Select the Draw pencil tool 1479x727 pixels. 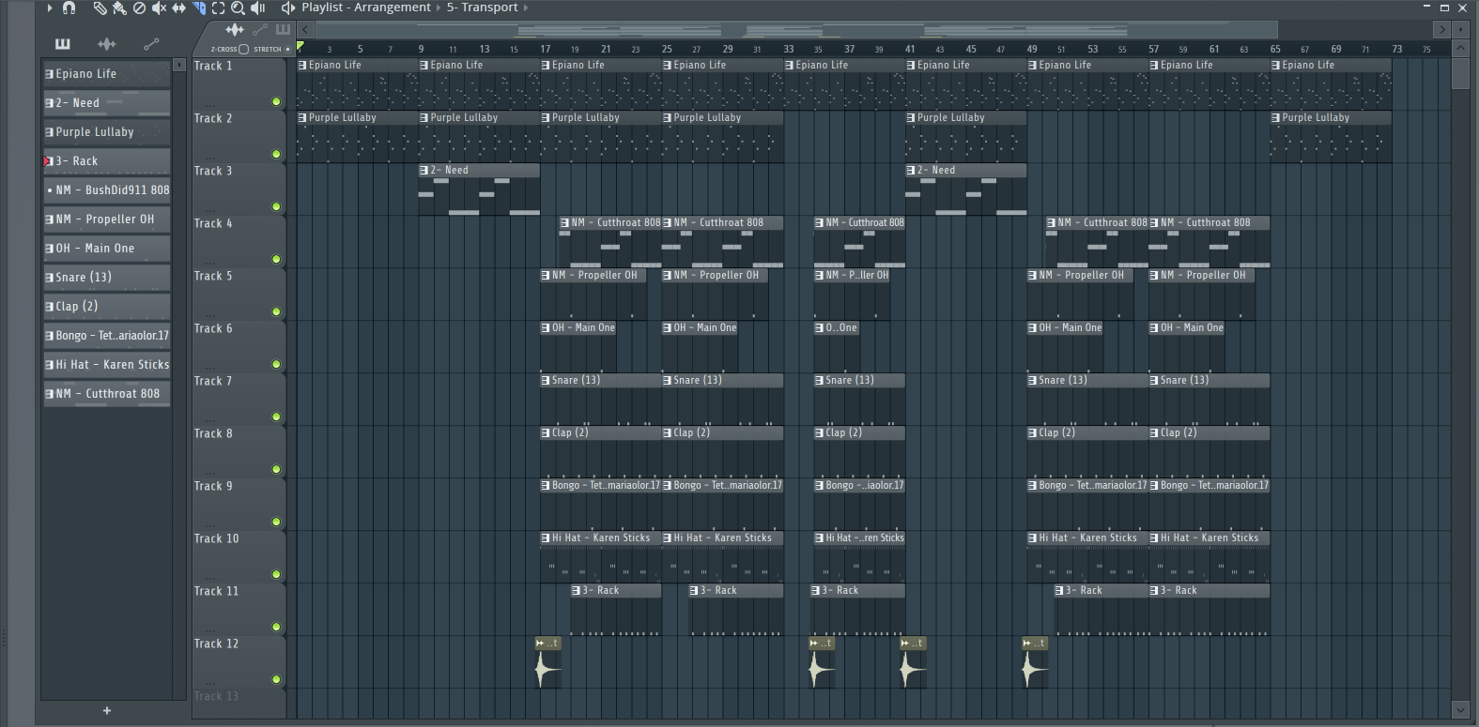(x=100, y=8)
